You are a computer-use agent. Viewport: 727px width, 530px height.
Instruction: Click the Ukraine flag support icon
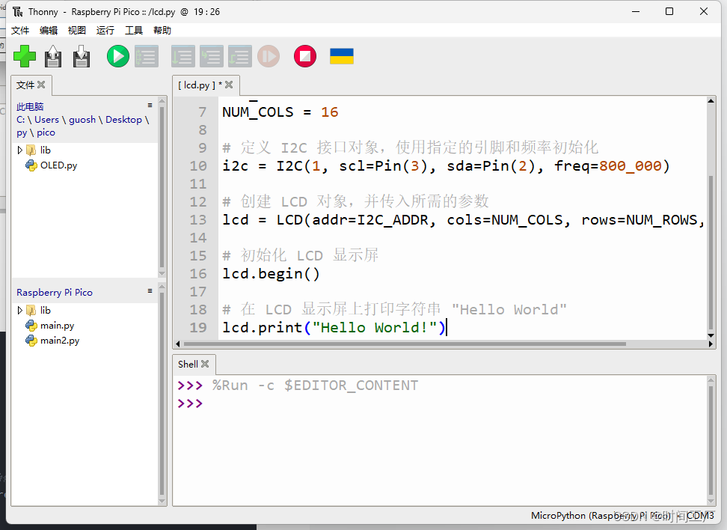[341, 55]
